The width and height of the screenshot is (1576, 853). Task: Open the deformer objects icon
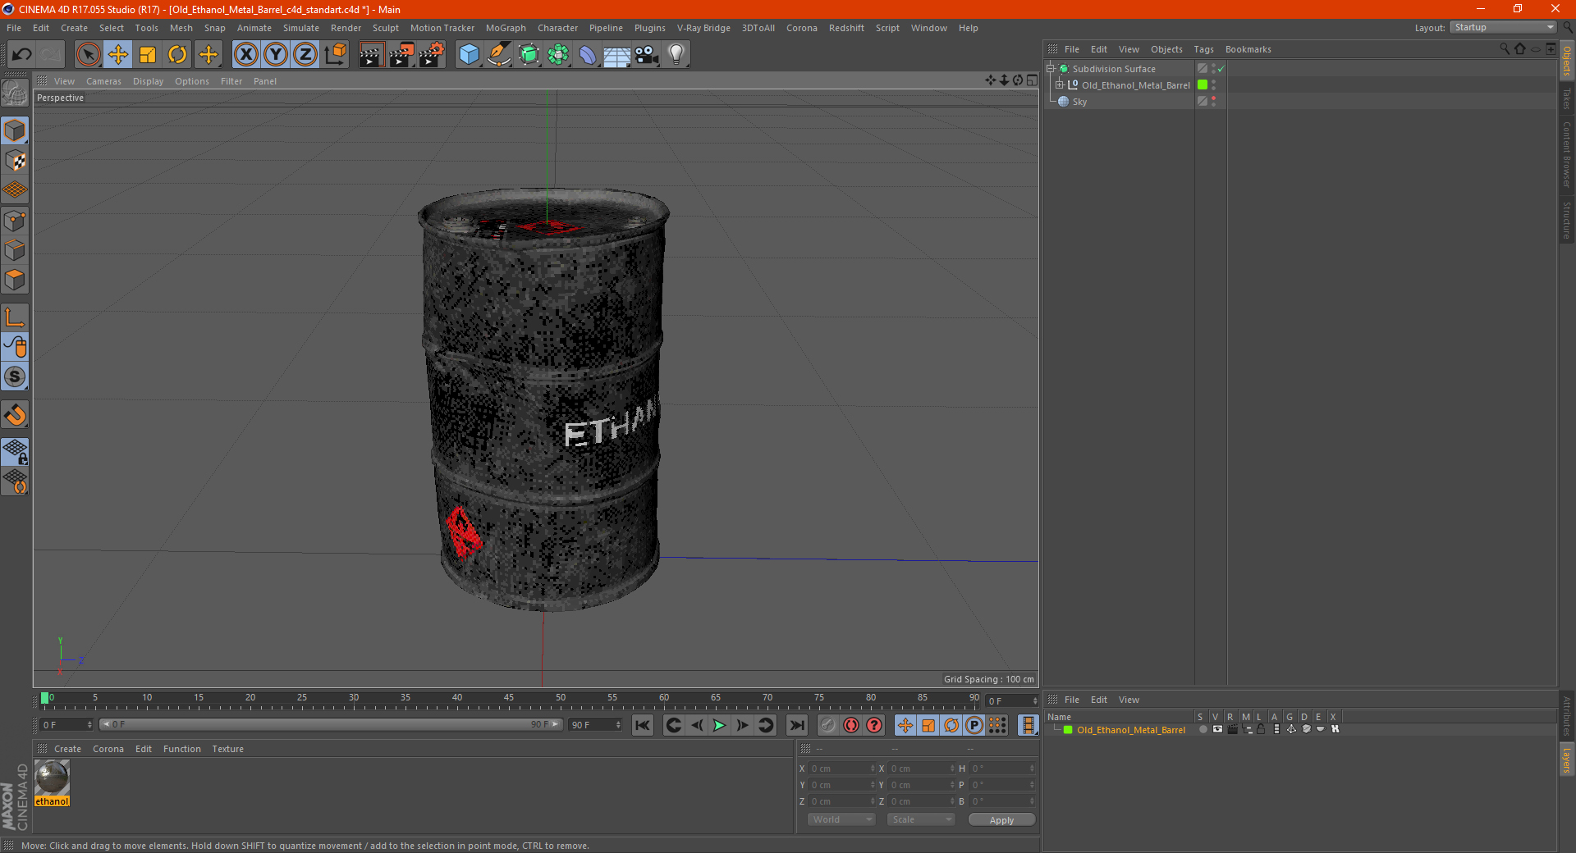tap(588, 55)
